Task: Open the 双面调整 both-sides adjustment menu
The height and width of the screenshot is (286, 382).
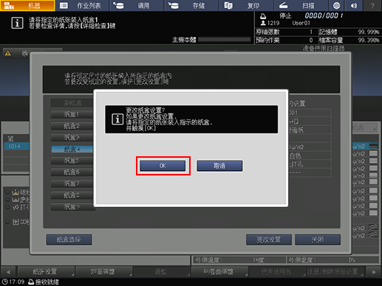Action: pyautogui.click(x=103, y=272)
